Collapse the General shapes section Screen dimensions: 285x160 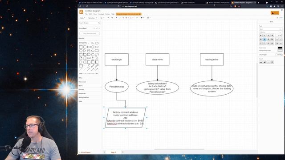pyautogui.click(x=81, y=39)
